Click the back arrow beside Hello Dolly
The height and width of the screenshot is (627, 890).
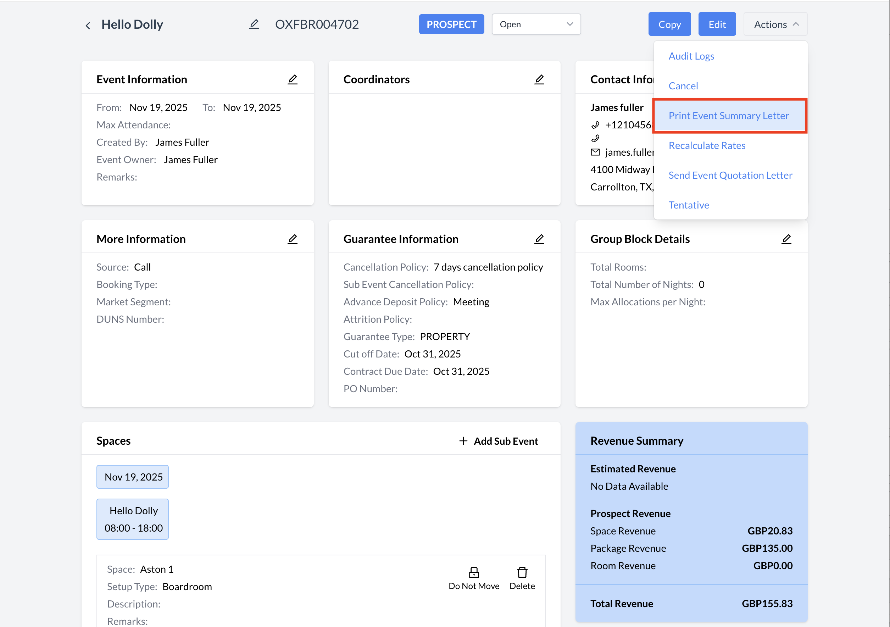click(88, 25)
